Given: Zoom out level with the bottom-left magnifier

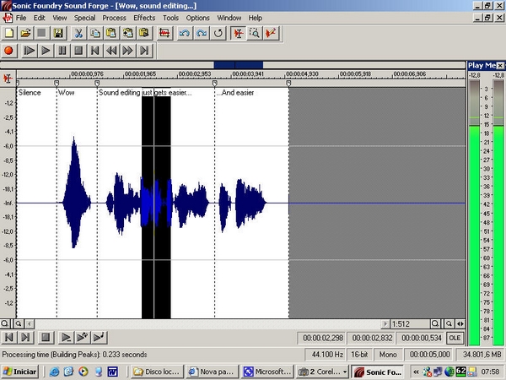Looking at the screenshot, I should (x=5, y=323).
